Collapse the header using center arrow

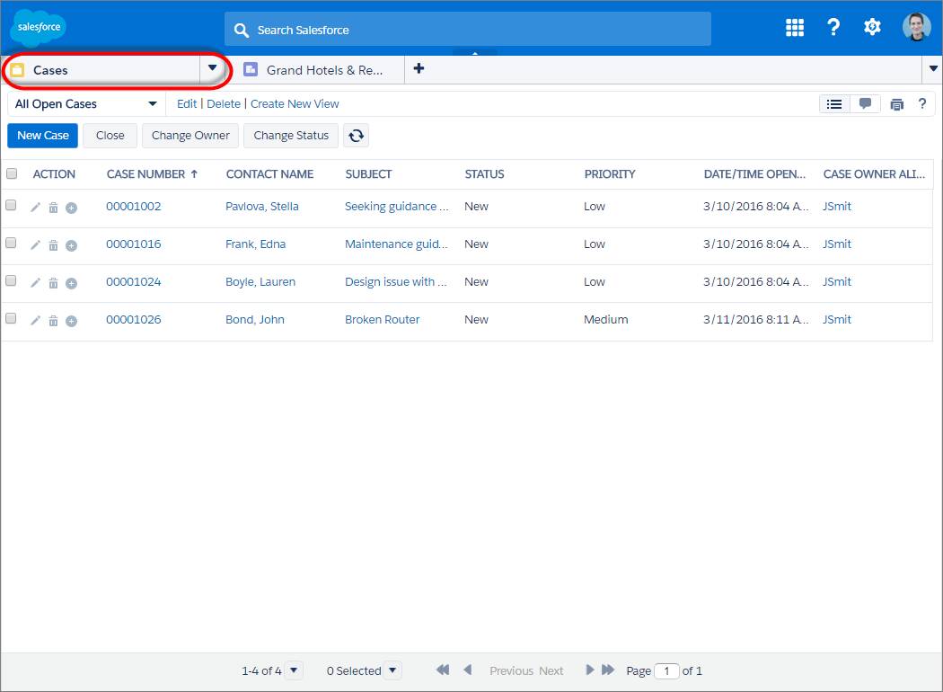pos(475,53)
